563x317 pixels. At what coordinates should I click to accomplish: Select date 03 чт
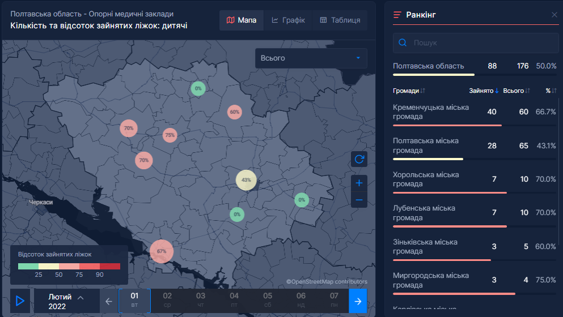(200, 301)
